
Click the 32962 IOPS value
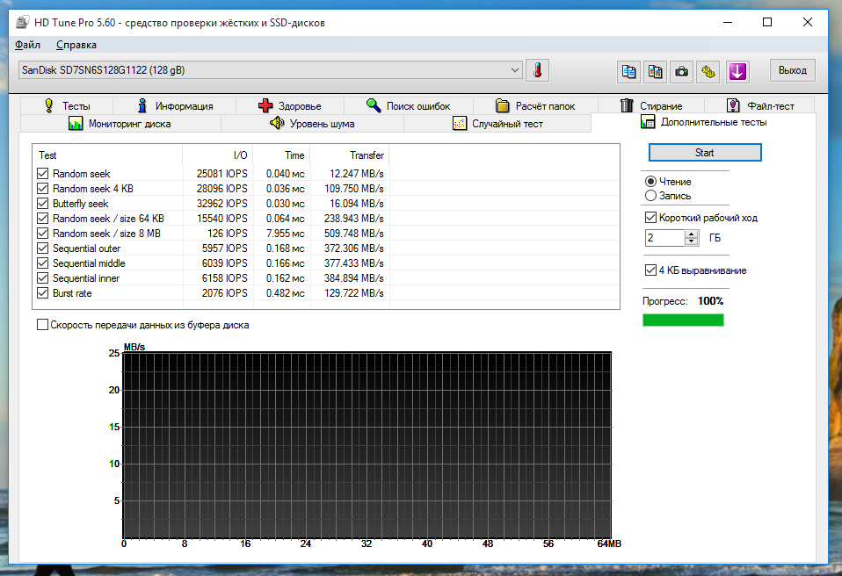click(221, 203)
